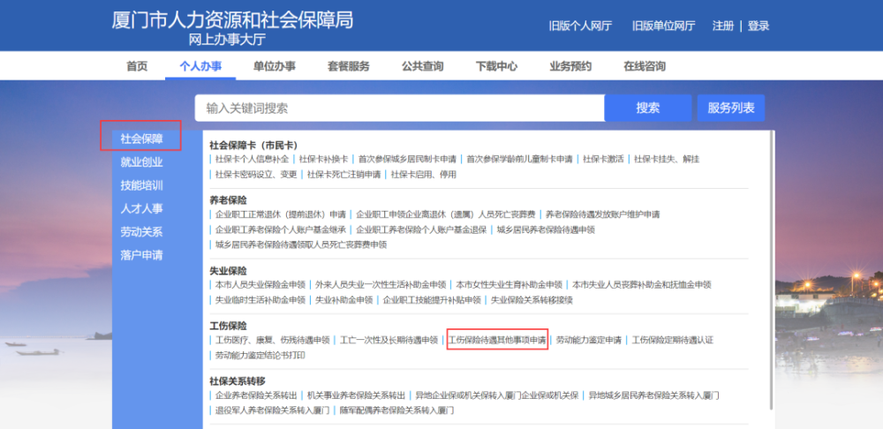Open 社保卡死亡注销申请 link

pyautogui.click(x=343, y=175)
